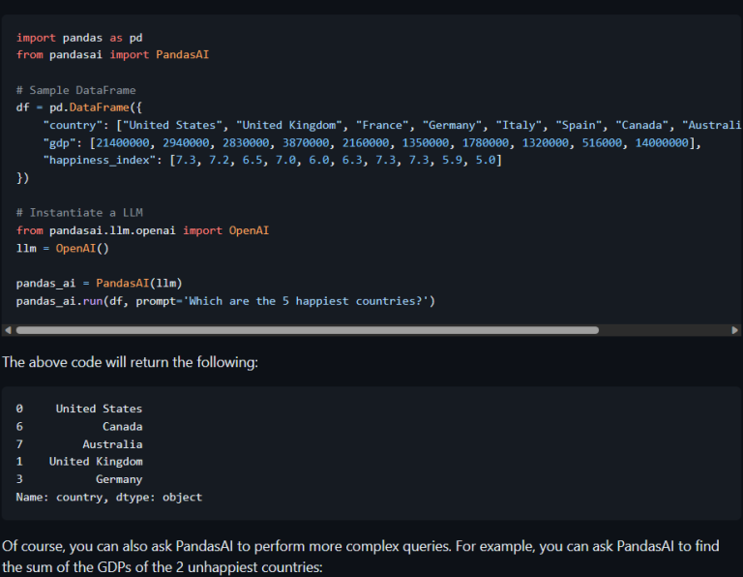Image resolution: width=743 pixels, height=577 pixels.
Task: Click the code block's left scroll arrow
Action: coord(8,330)
